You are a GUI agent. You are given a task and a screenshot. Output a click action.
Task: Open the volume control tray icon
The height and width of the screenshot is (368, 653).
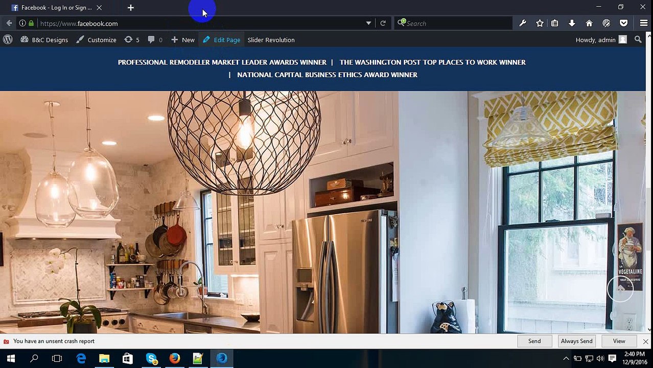pyautogui.click(x=600, y=358)
